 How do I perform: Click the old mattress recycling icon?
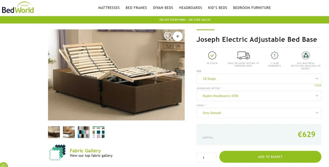305,55
